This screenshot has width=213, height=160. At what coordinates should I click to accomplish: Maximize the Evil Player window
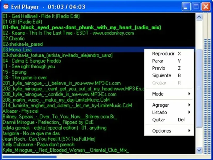(x=196, y=6)
